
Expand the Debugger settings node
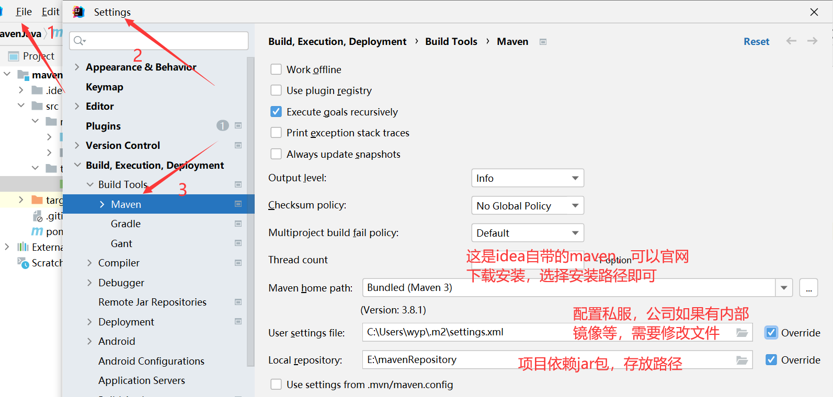[x=89, y=283]
